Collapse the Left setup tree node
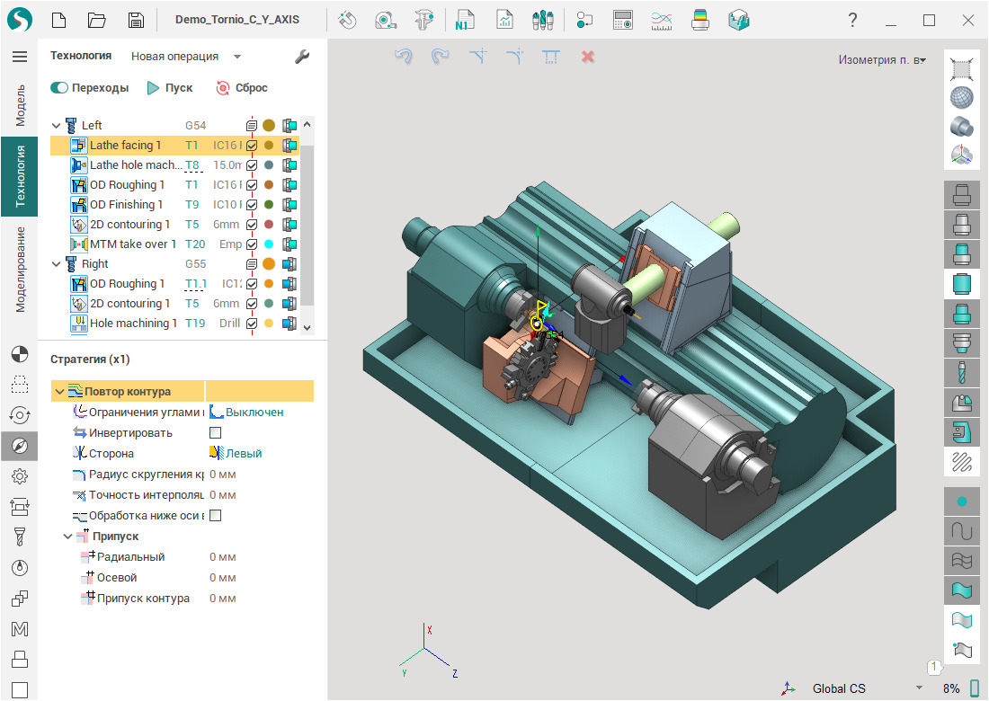Viewport: 989px width, 701px height. click(57, 126)
